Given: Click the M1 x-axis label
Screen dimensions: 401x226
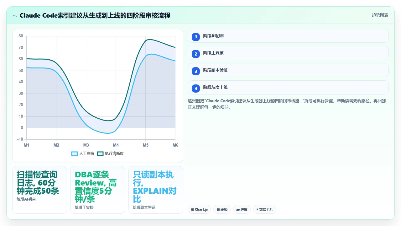Looking at the screenshot, I should [27, 145].
